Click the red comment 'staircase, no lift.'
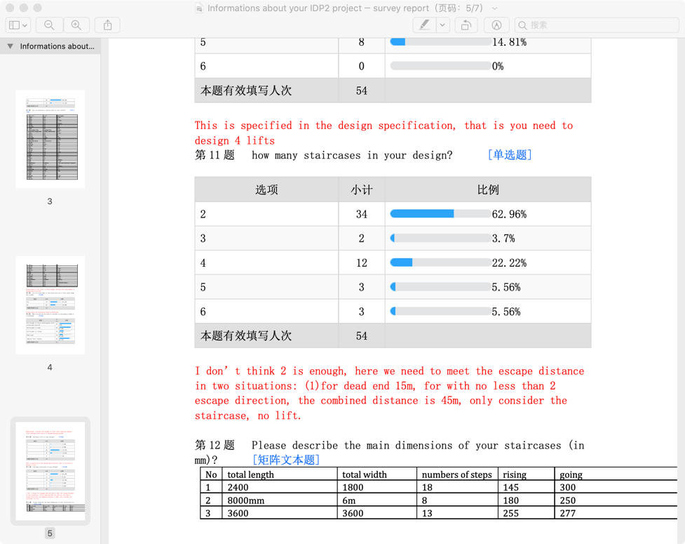The height and width of the screenshot is (544, 685). 247,416
